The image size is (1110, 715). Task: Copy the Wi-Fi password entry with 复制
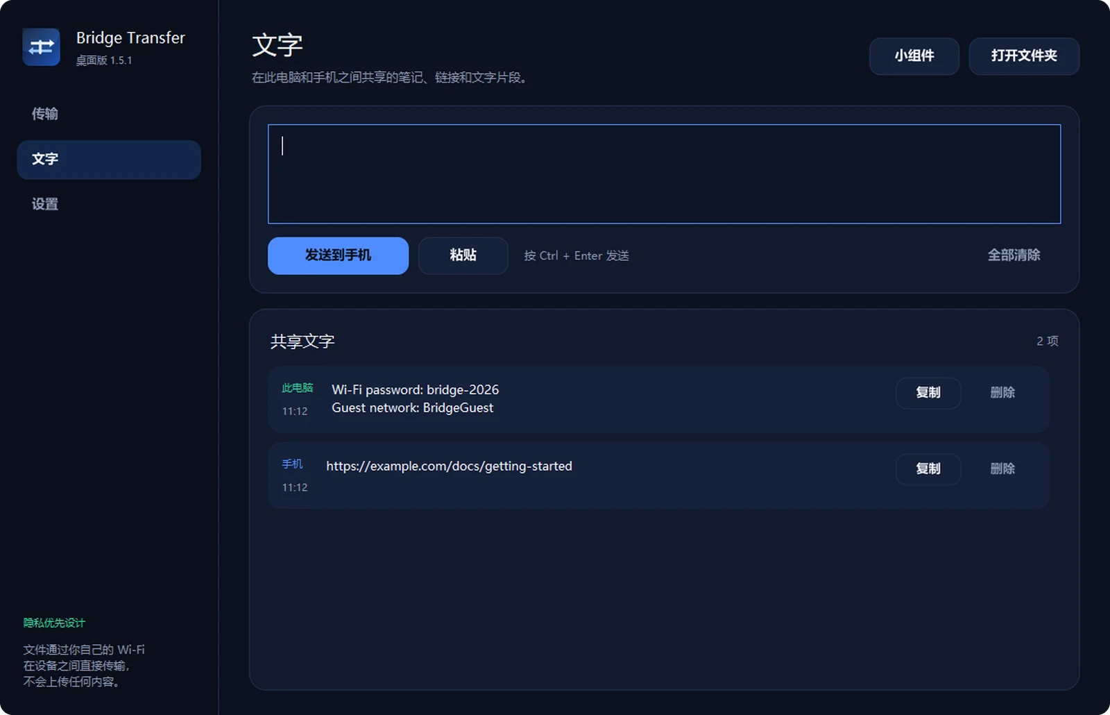pos(928,393)
